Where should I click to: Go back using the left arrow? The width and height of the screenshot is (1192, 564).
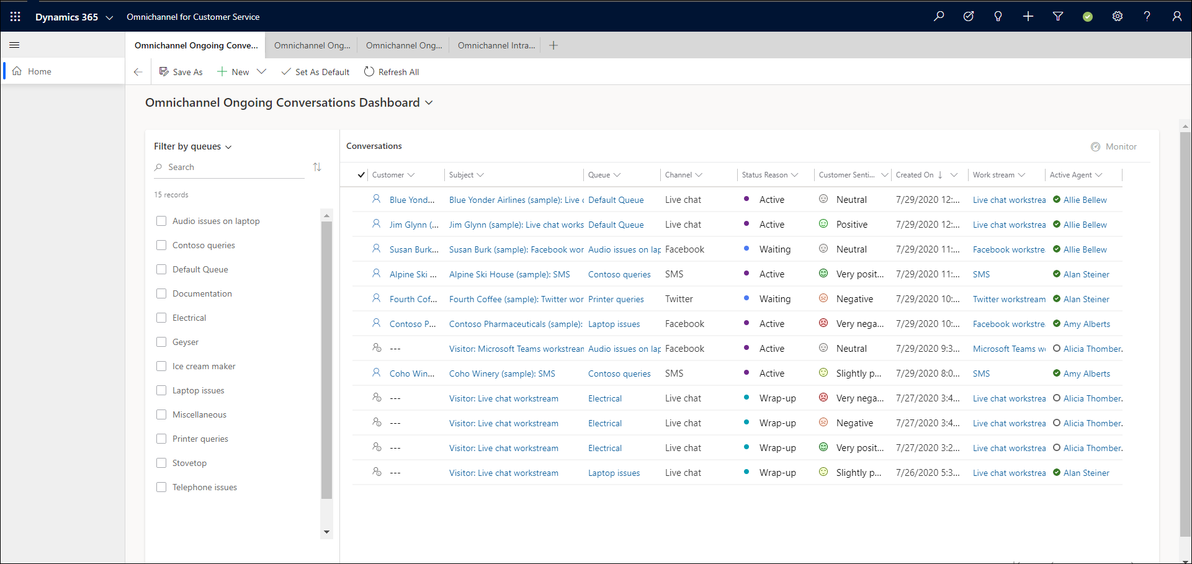pyautogui.click(x=138, y=72)
